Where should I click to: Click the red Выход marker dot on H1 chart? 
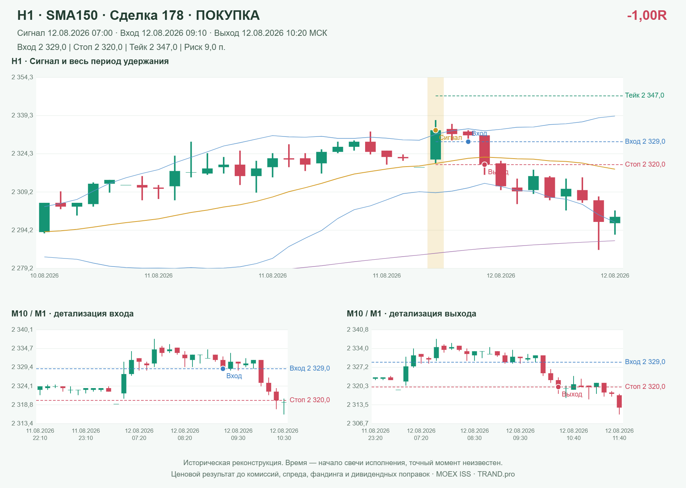tap(484, 165)
